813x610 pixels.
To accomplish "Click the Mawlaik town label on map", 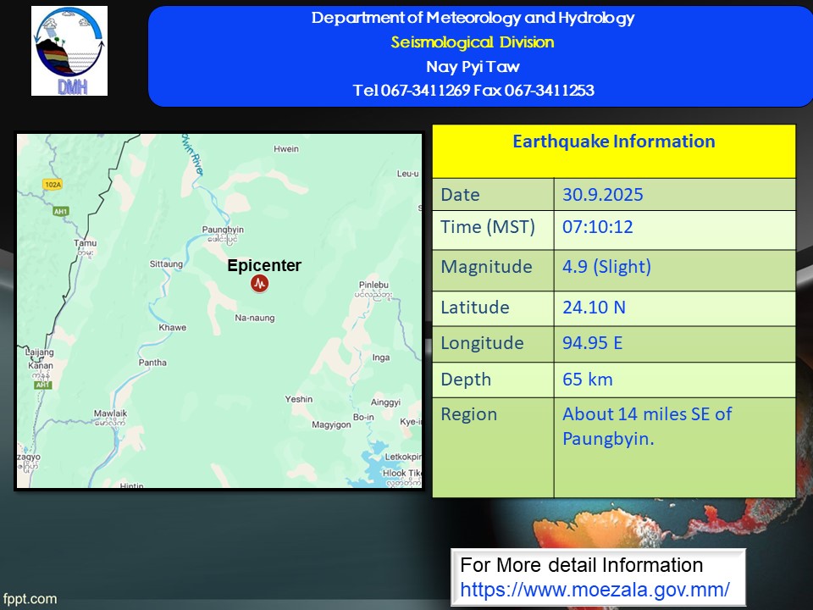I will tap(109, 414).
